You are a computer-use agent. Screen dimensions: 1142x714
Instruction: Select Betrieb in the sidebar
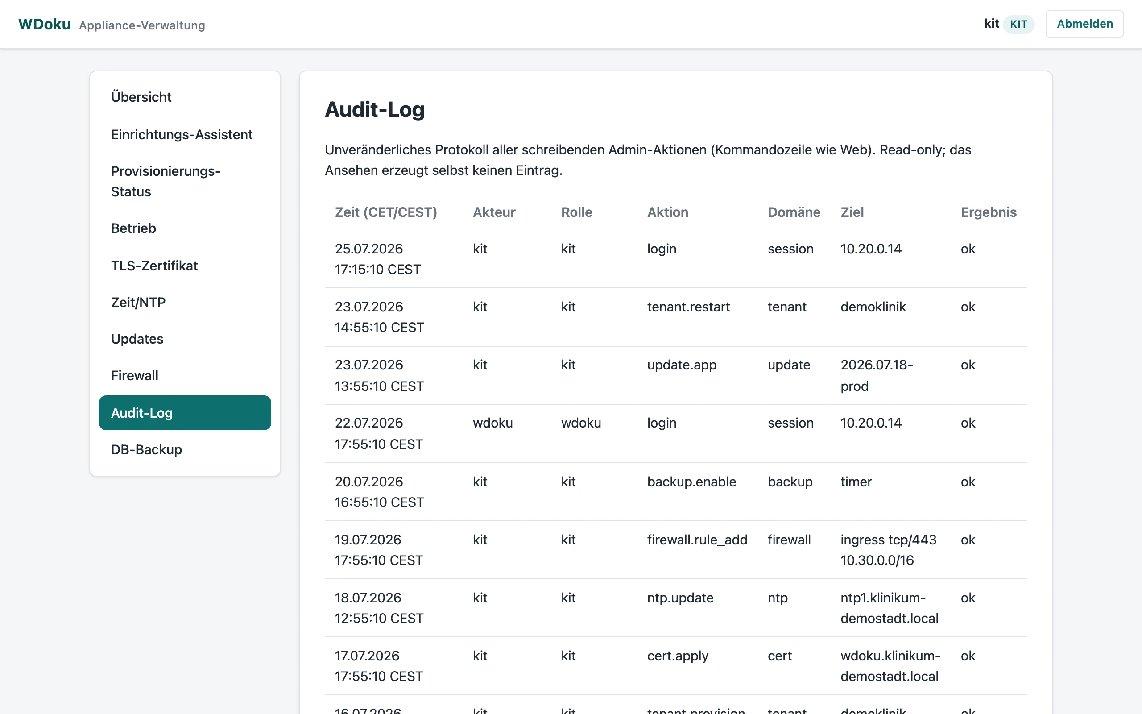[x=185, y=228]
